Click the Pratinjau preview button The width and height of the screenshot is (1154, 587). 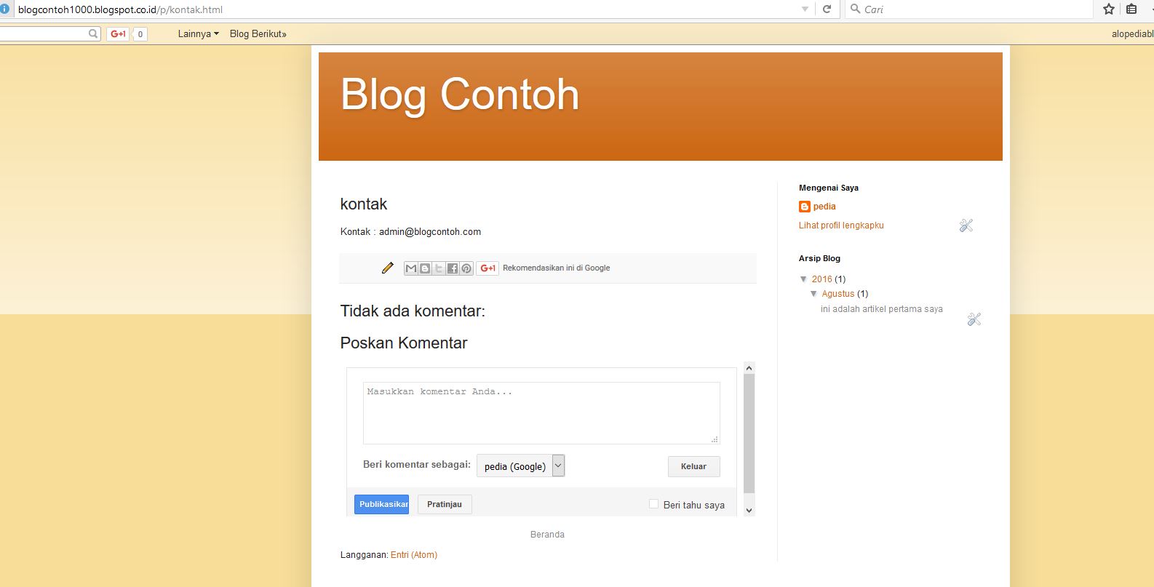tap(444, 505)
